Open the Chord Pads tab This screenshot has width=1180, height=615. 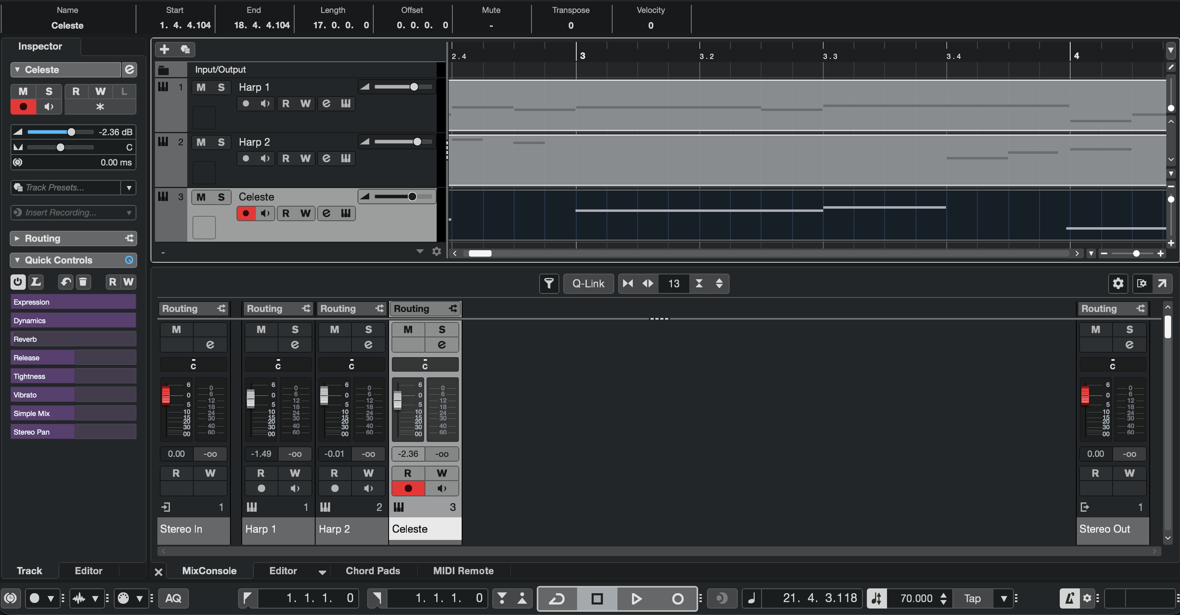point(372,571)
